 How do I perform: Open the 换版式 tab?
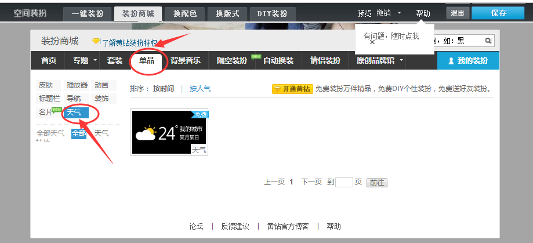coord(227,14)
